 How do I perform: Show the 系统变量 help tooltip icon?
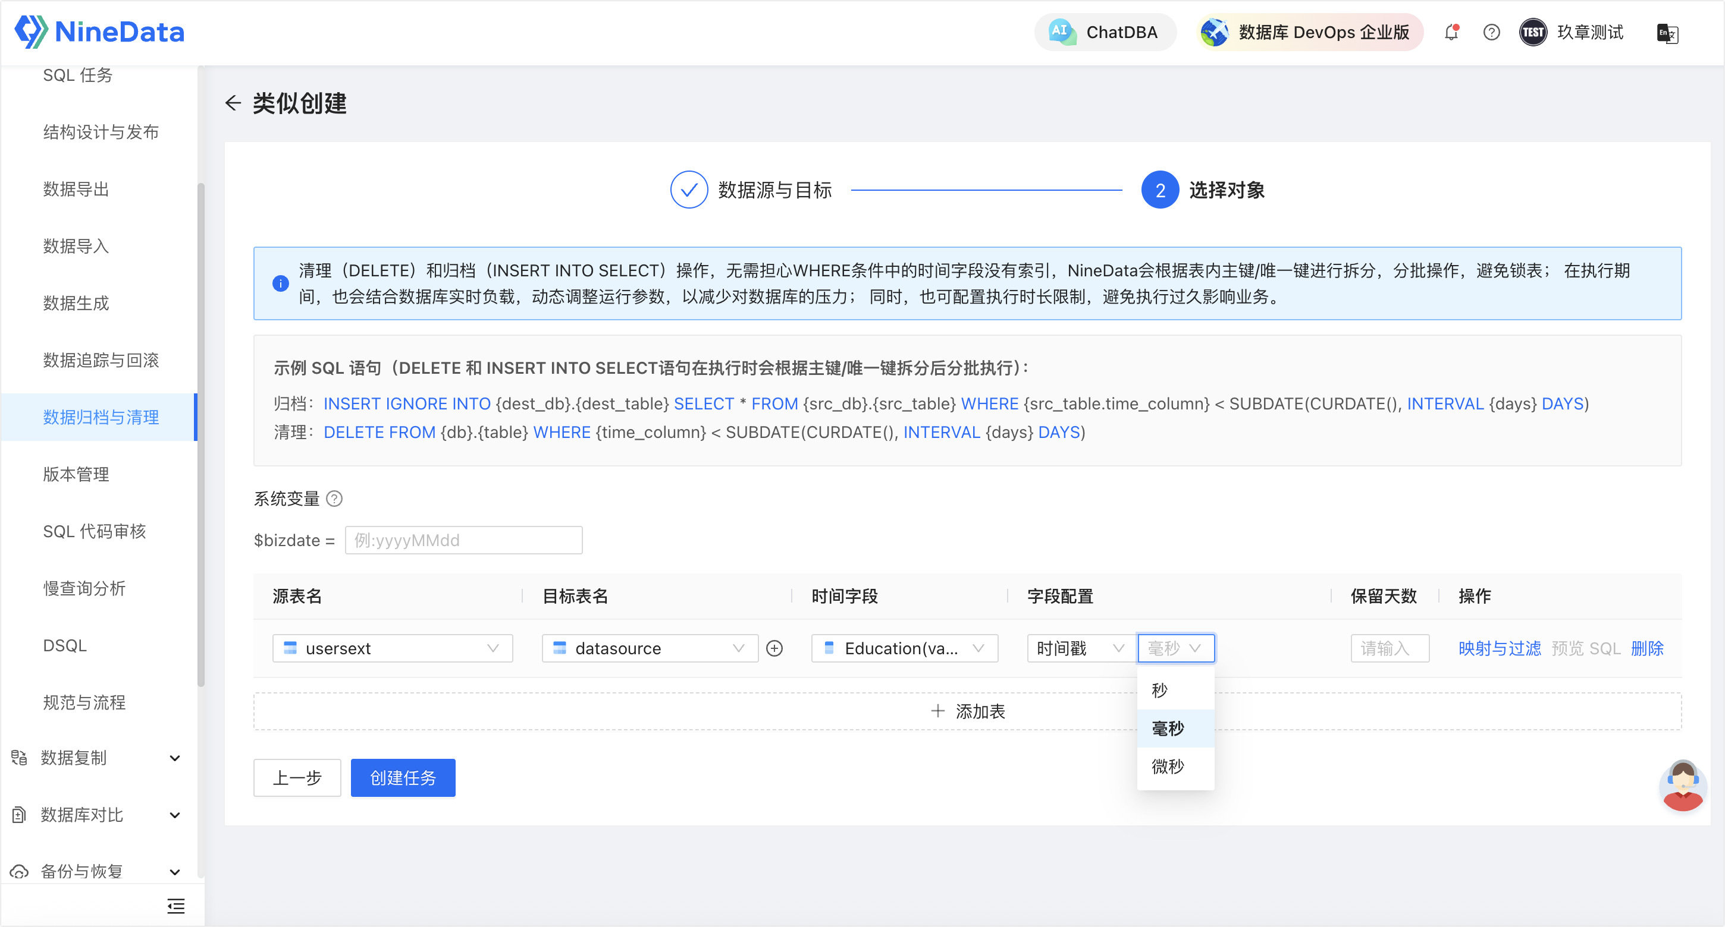(x=334, y=499)
